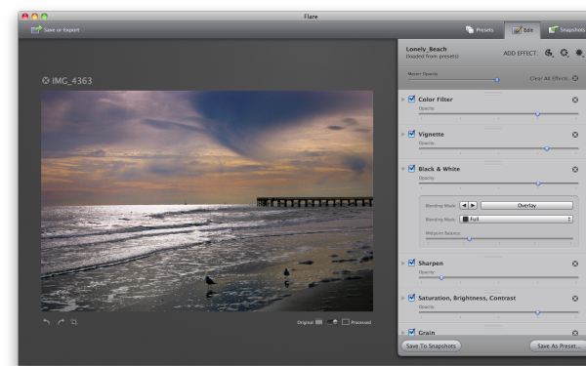Close the IMG_4363 image
Viewport: 586px width, 366px height.
pos(46,80)
